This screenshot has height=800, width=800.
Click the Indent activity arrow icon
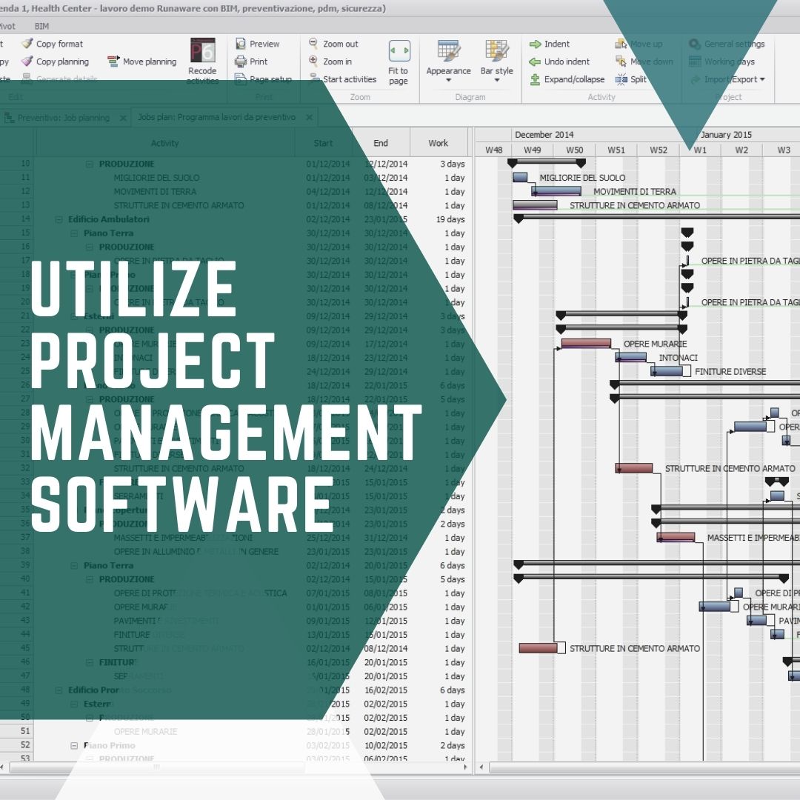click(x=535, y=44)
